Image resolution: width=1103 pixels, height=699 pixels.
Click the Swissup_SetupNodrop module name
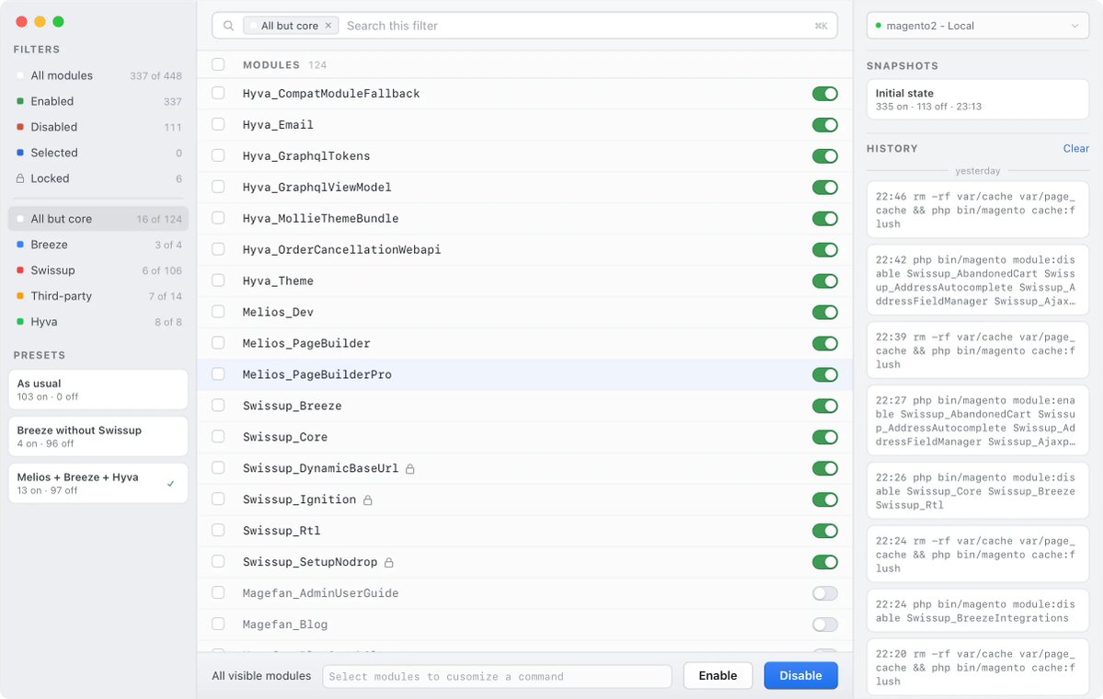[310, 562]
